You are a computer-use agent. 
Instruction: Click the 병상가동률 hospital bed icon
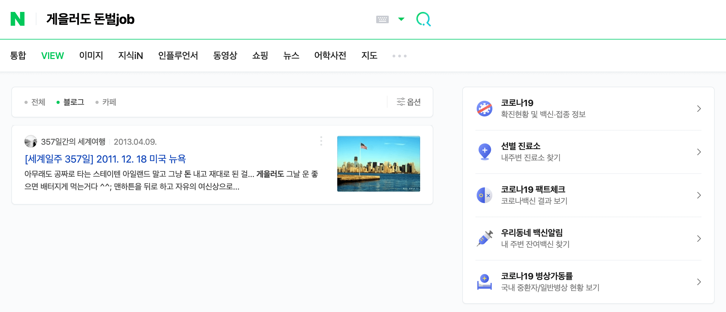pyautogui.click(x=485, y=282)
